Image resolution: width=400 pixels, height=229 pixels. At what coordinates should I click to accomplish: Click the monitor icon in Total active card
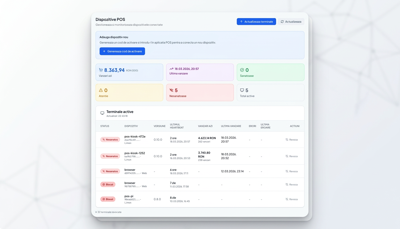click(x=242, y=90)
